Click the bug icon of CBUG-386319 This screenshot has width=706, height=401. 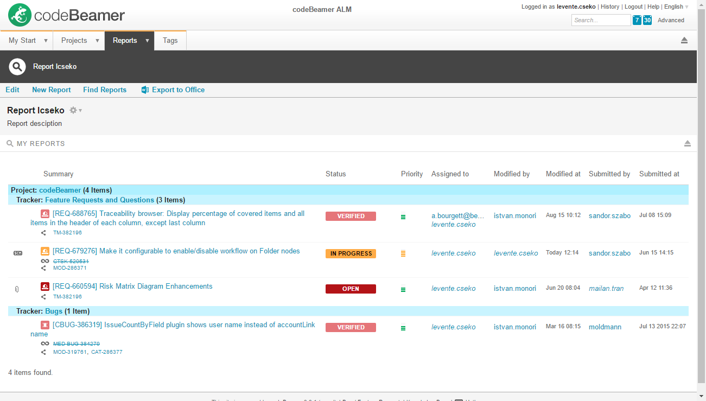click(45, 325)
